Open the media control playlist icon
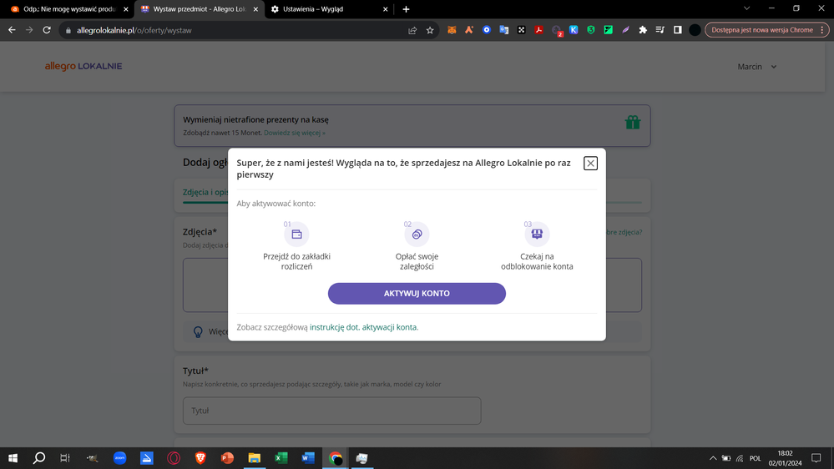 660,30
